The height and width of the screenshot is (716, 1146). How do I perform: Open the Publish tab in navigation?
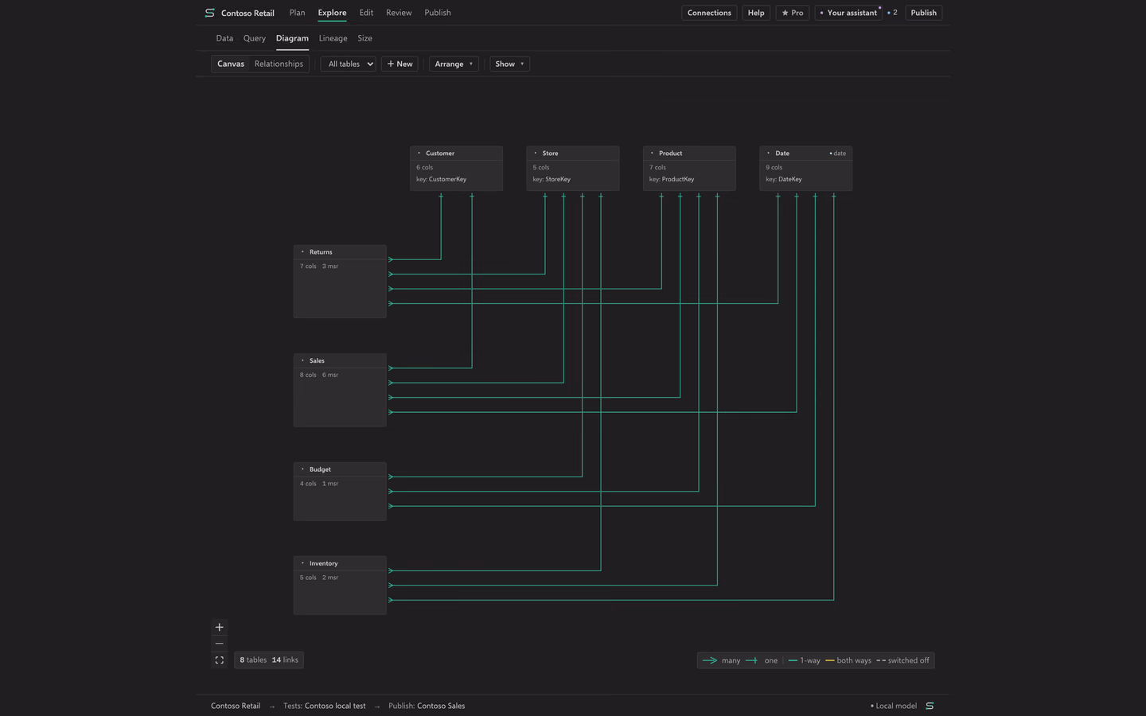point(438,13)
